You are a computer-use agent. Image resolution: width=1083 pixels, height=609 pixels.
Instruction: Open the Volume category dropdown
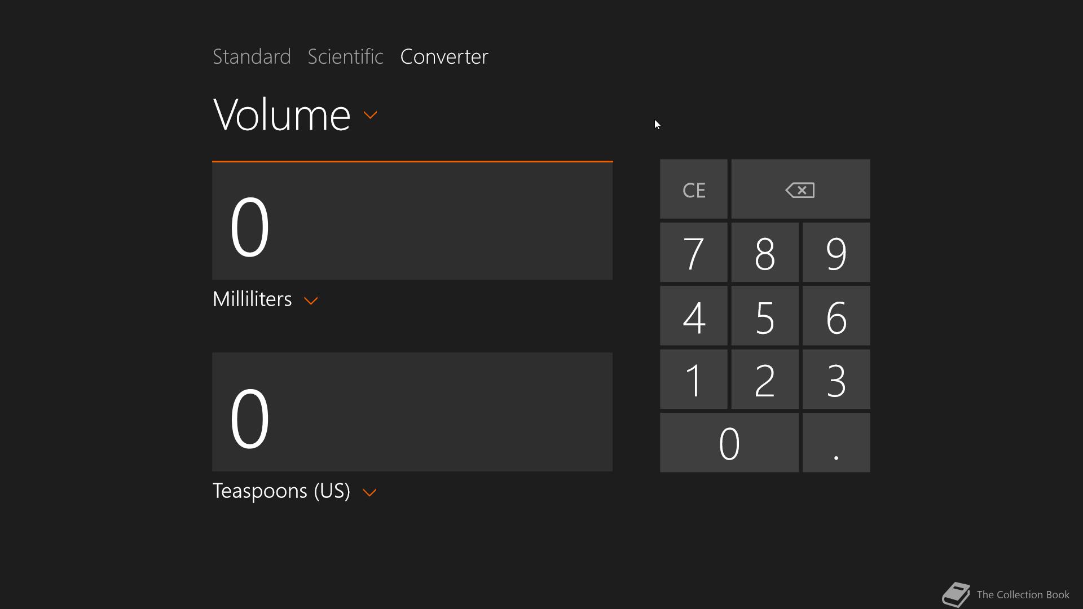tap(370, 115)
